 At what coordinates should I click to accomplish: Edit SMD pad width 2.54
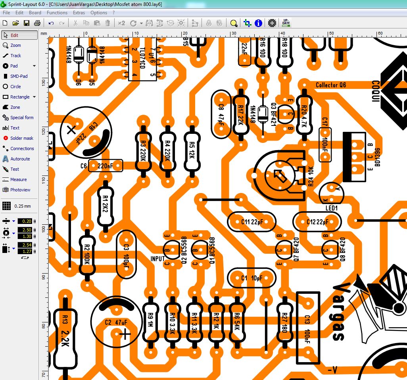click(x=25, y=245)
